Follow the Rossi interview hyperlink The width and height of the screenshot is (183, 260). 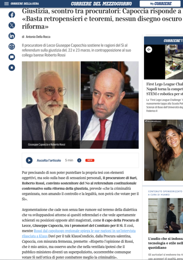coord(79,233)
